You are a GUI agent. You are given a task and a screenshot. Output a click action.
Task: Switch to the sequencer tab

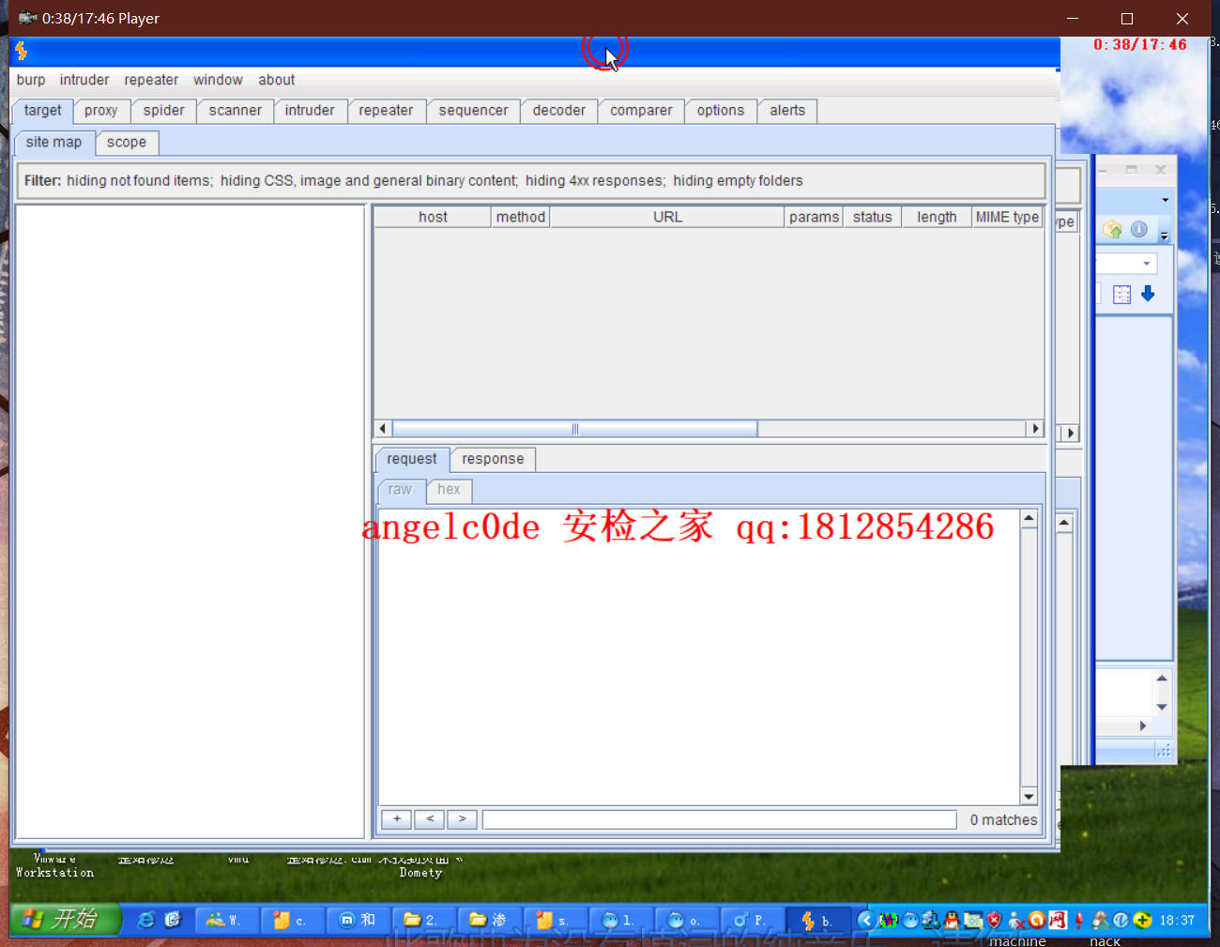(473, 111)
